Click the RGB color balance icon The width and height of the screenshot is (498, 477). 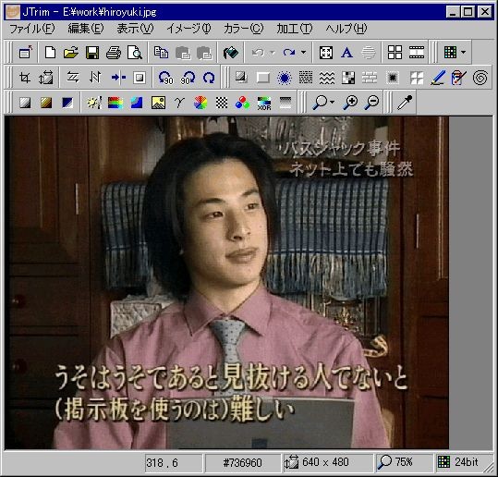point(243,103)
